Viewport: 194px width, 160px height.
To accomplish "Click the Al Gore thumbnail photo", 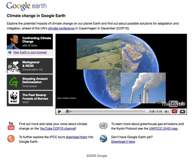I will click(x=14, y=42).
